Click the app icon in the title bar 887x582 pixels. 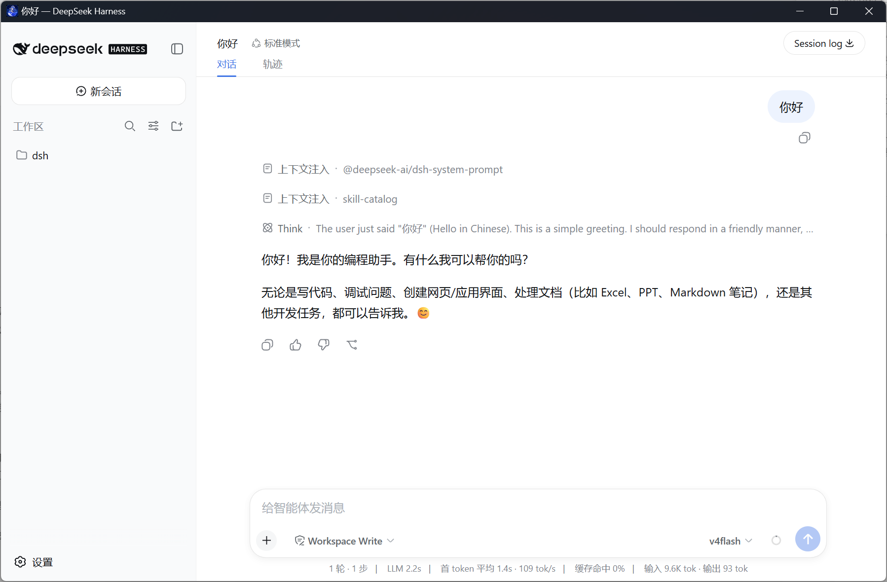coord(12,11)
